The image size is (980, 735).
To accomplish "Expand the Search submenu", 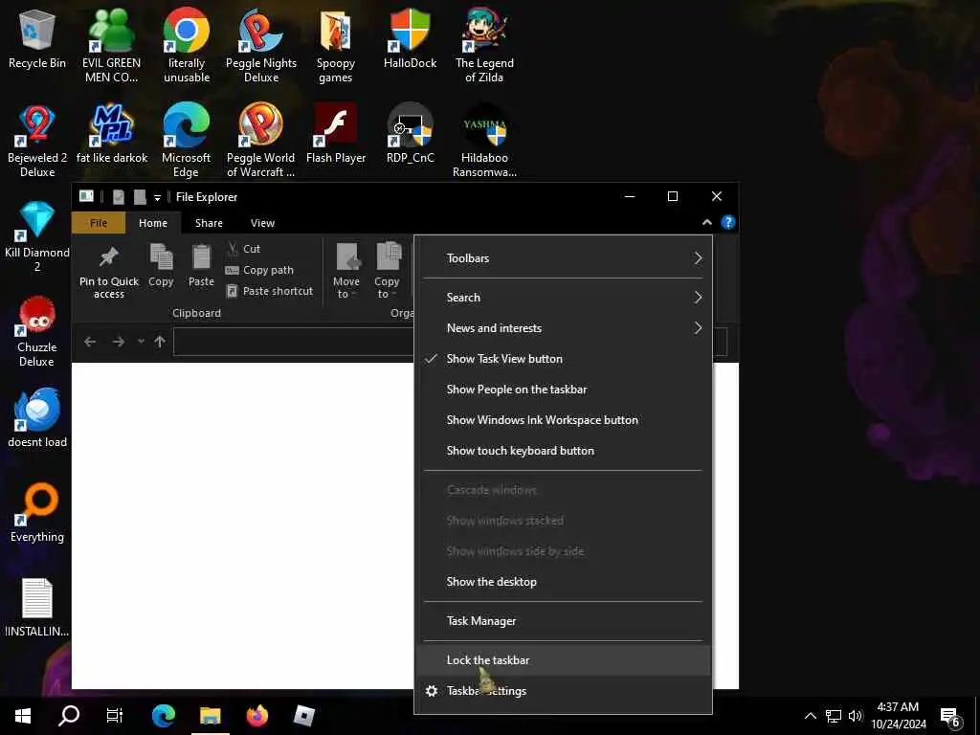I will point(563,298).
